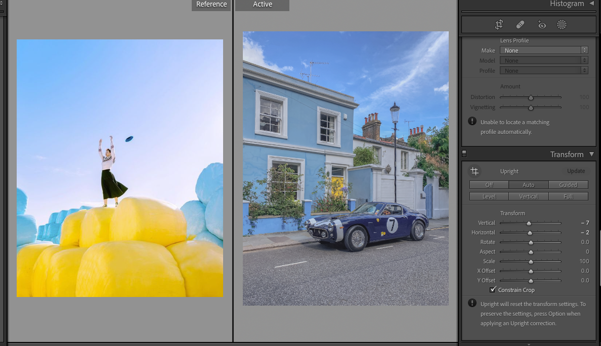Click the Rotate value field showing 0.0
601x346 pixels.
[x=585, y=242]
